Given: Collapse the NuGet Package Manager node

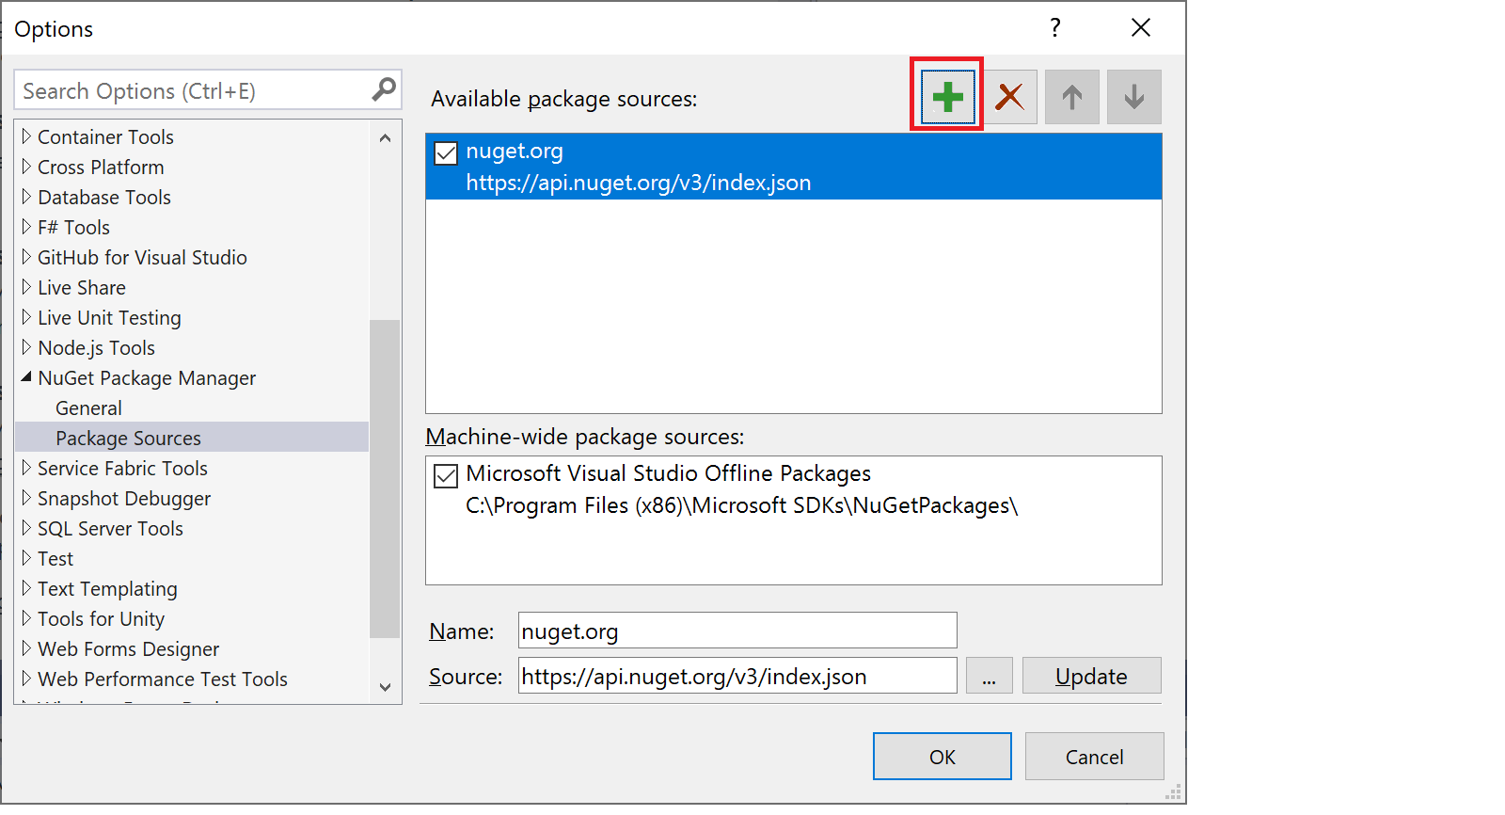Looking at the screenshot, I should point(26,377).
